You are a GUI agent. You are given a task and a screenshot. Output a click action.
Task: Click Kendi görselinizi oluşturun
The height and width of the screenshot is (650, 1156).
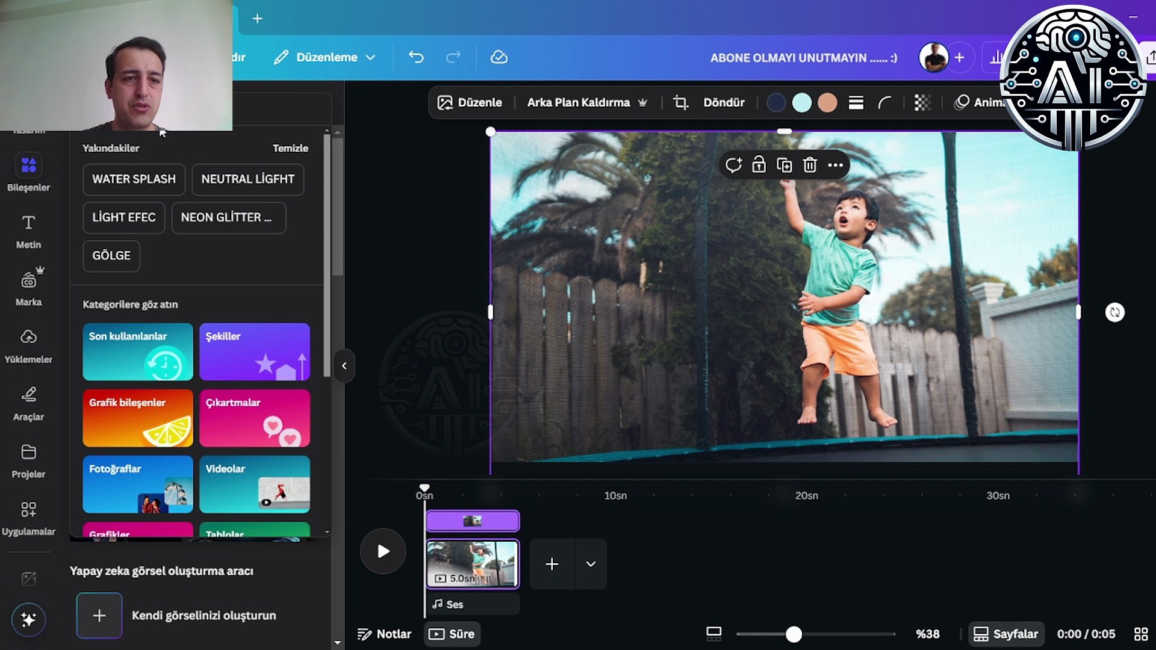tap(203, 615)
